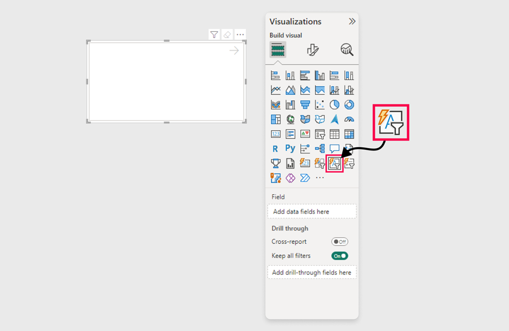Click the Add drill-through fields here well
Viewport: 509px width, 331px height.
pos(312,272)
